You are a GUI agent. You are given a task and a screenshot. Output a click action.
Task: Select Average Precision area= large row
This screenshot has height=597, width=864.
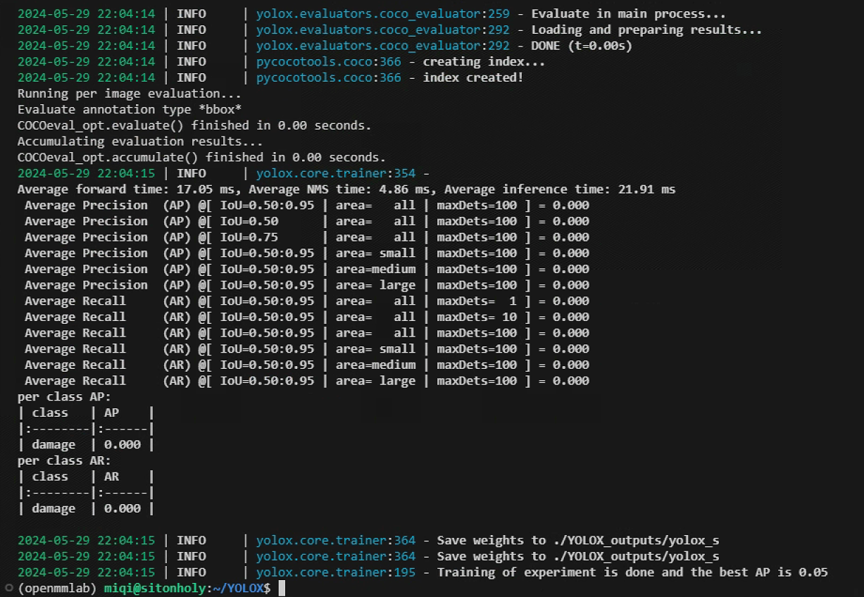307,285
